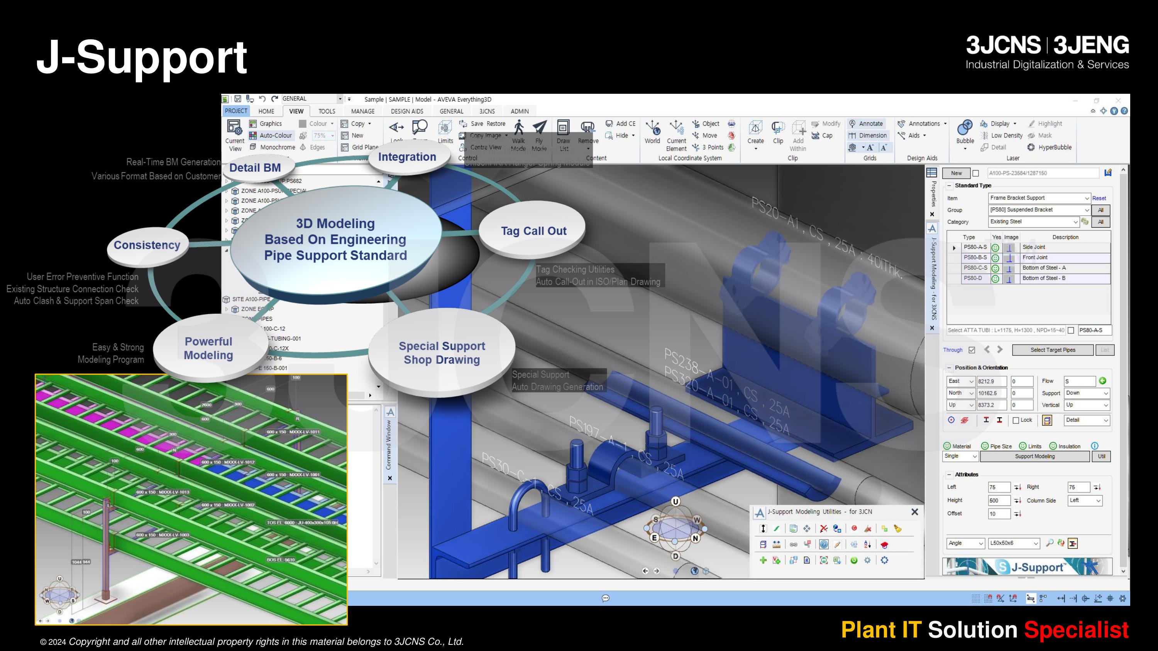Click the All button beside Group

pyautogui.click(x=1100, y=210)
